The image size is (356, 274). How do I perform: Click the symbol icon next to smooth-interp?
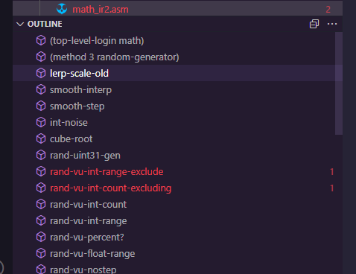(41, 89)
